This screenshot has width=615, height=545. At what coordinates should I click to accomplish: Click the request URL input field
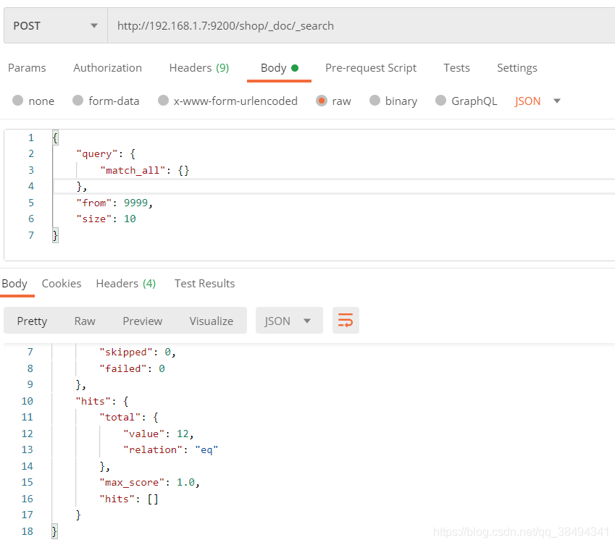tap(362, 26)
